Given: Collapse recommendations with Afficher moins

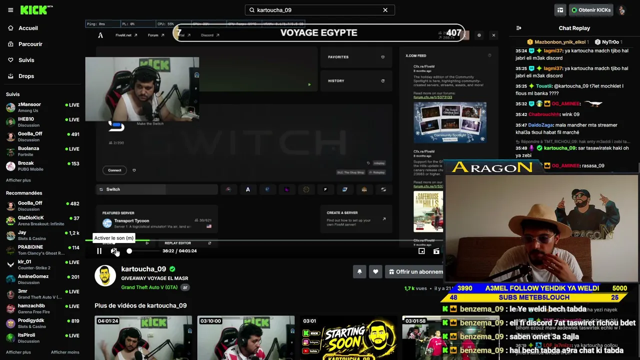Looking at the screenshot, I should 65,352.
